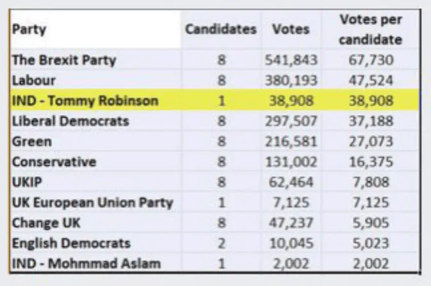This screenshot has height=286, width=431.
Task: Select English Democrats candidates cell showing 2
Action: point(221,243)
